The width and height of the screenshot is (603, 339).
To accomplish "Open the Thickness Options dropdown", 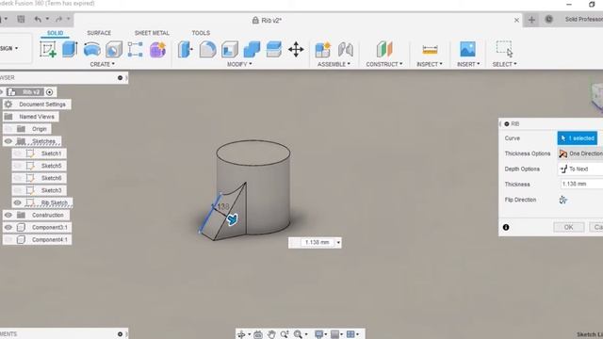I will pyautogui.click(x=580, y=153).
